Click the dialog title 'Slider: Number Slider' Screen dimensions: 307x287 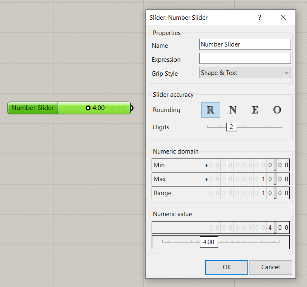coord(178,18)
